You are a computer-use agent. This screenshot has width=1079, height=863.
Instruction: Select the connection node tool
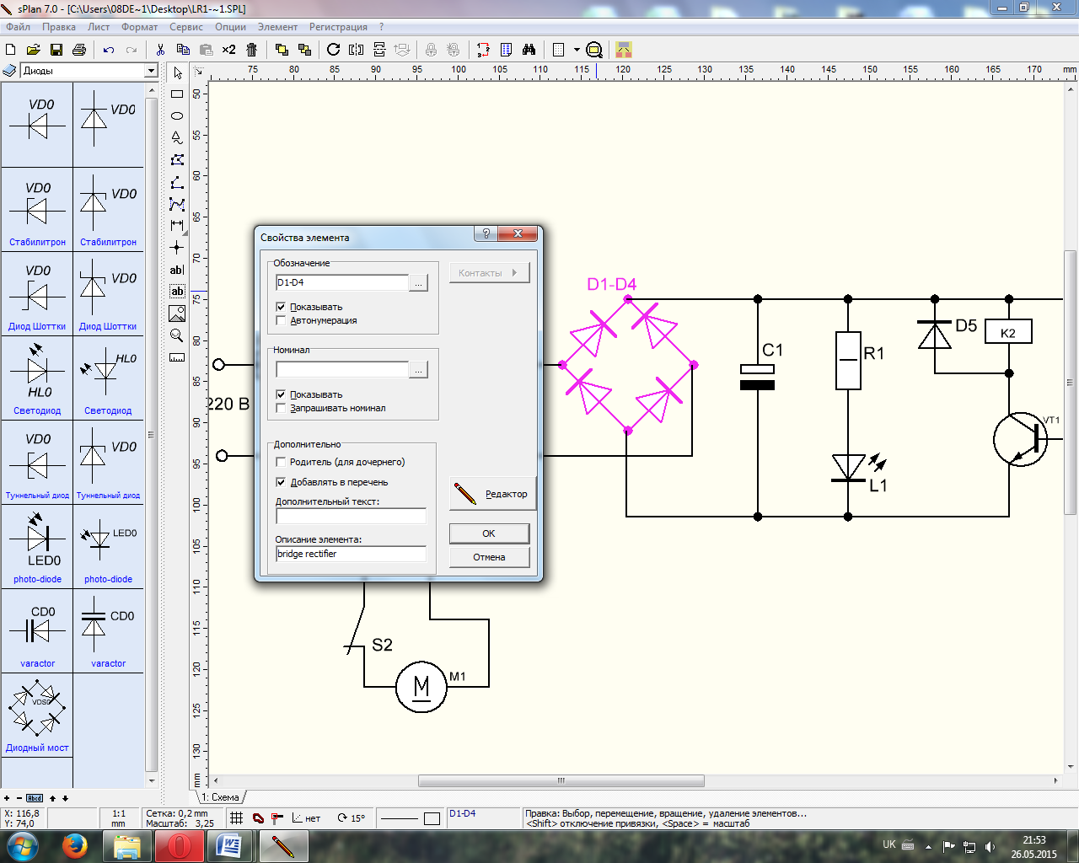click(177, 248)
